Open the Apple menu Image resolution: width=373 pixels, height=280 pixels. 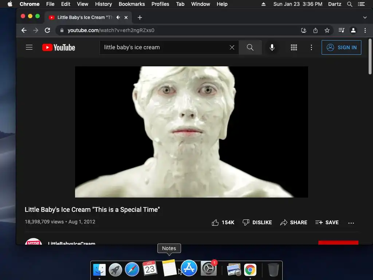click(x=10, y=4)
